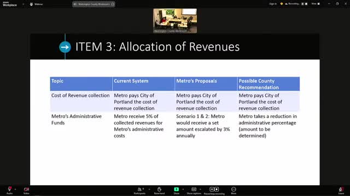This screenshot has width=350, height=196.
Task: Click the Pause/stop recording control
Action: 214,189
